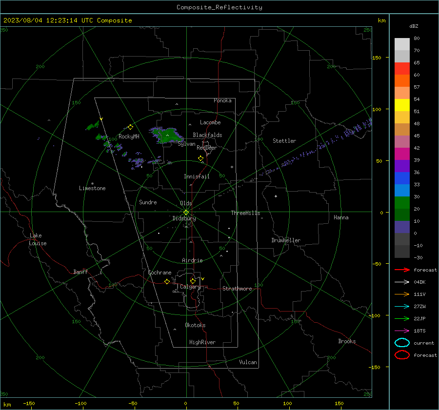Click the magenta 18TS arrow icon
439x410 pixels.
point(402,331)
